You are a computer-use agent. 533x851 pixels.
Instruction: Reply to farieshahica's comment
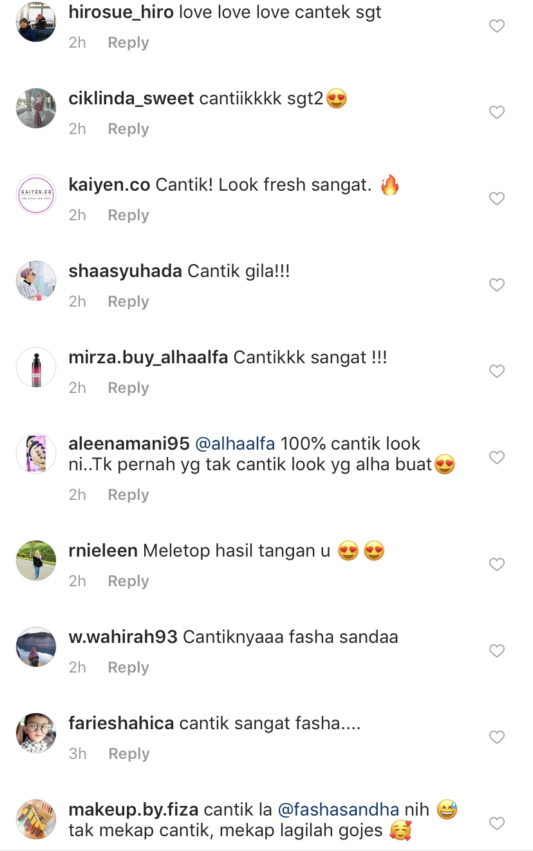point(129,754)
